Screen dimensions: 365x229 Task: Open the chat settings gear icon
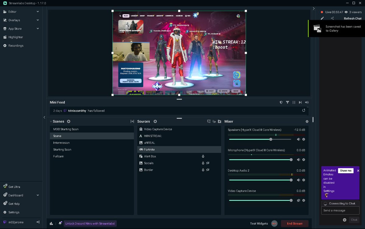(345, 220)
